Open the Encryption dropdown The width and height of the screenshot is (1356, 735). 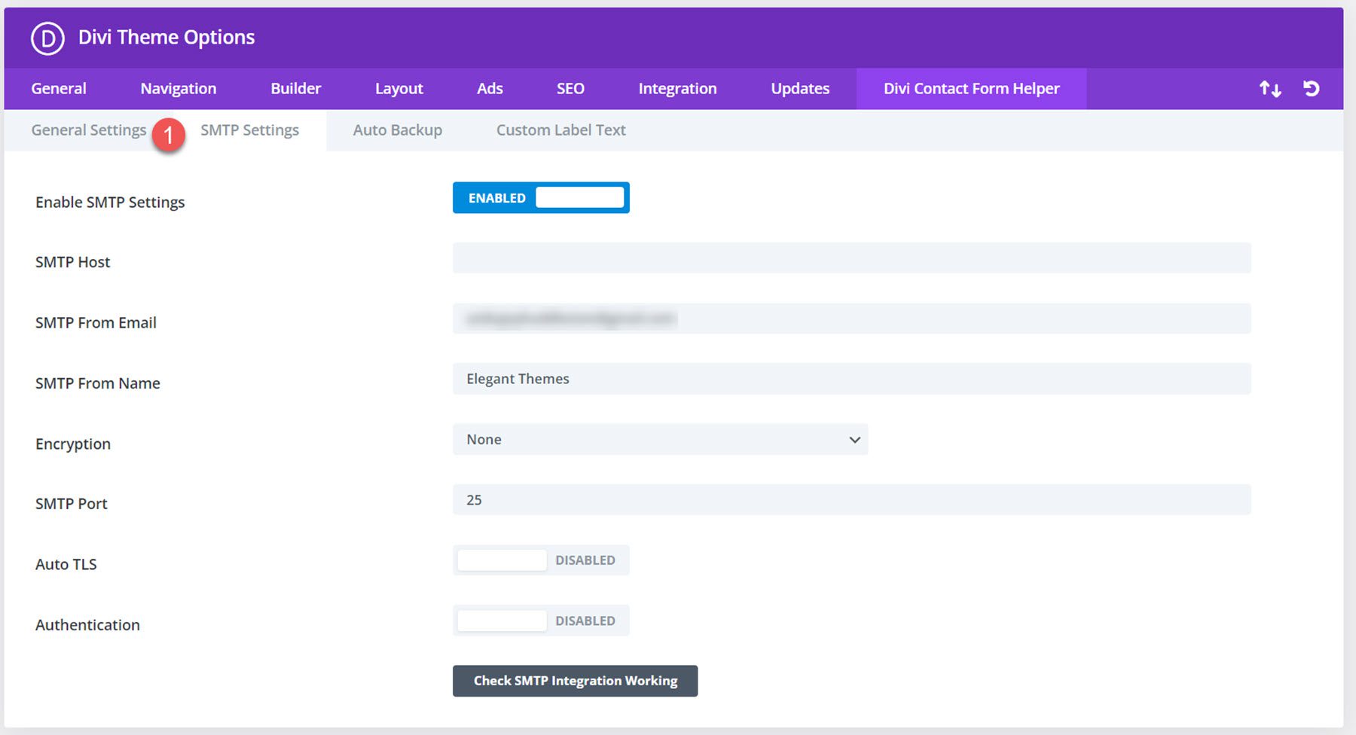[x=659, y=439]
